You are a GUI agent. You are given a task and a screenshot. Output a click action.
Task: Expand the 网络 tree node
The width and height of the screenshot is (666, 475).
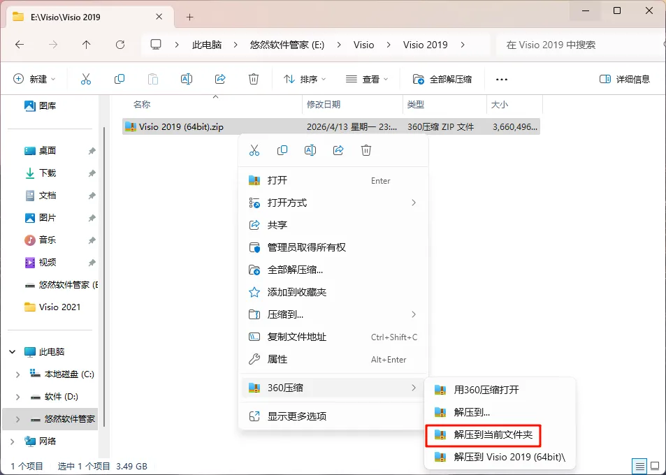(x=13, y=441)
